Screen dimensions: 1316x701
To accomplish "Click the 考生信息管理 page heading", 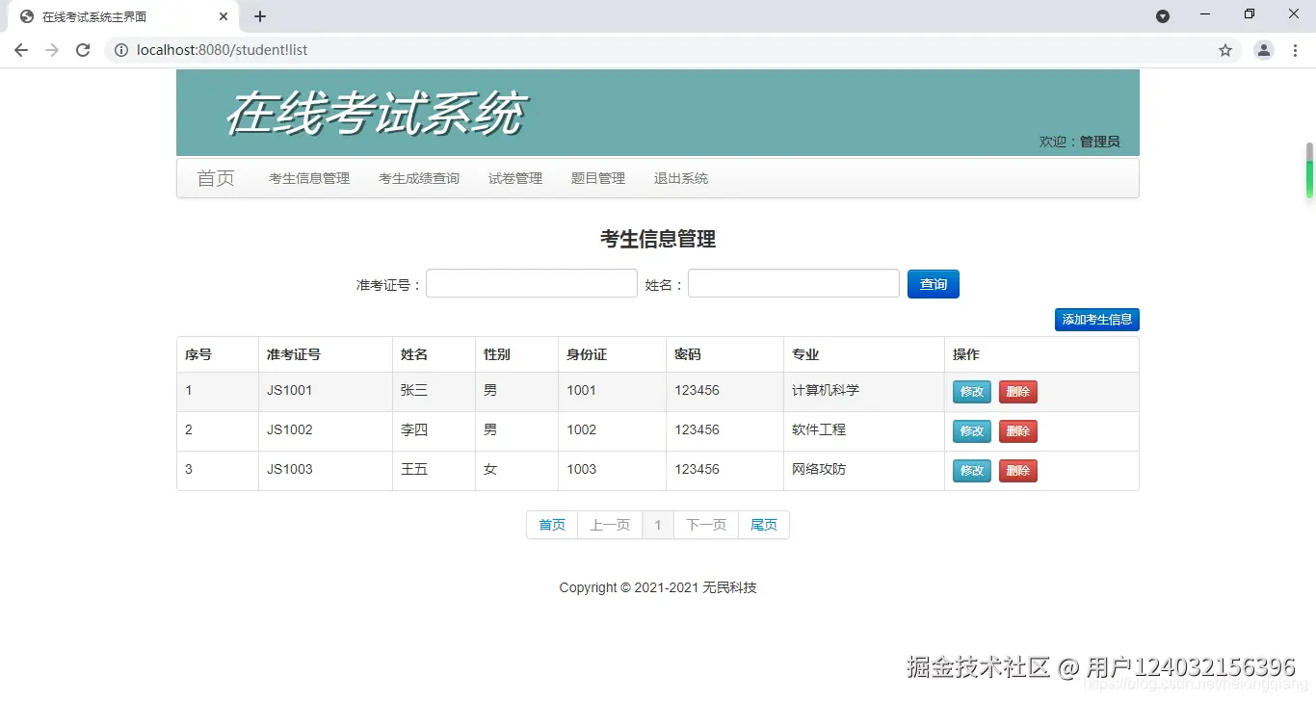I will (658, 239).
